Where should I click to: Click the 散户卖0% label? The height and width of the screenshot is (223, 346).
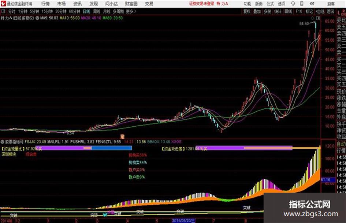point(137,177)
